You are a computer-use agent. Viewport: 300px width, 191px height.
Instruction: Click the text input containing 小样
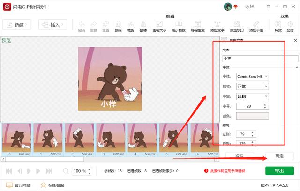pyautogui.click(x=260, y=59)
